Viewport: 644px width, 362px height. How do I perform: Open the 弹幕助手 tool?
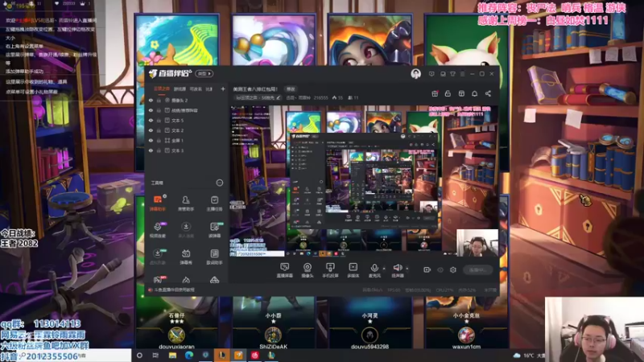158,204
